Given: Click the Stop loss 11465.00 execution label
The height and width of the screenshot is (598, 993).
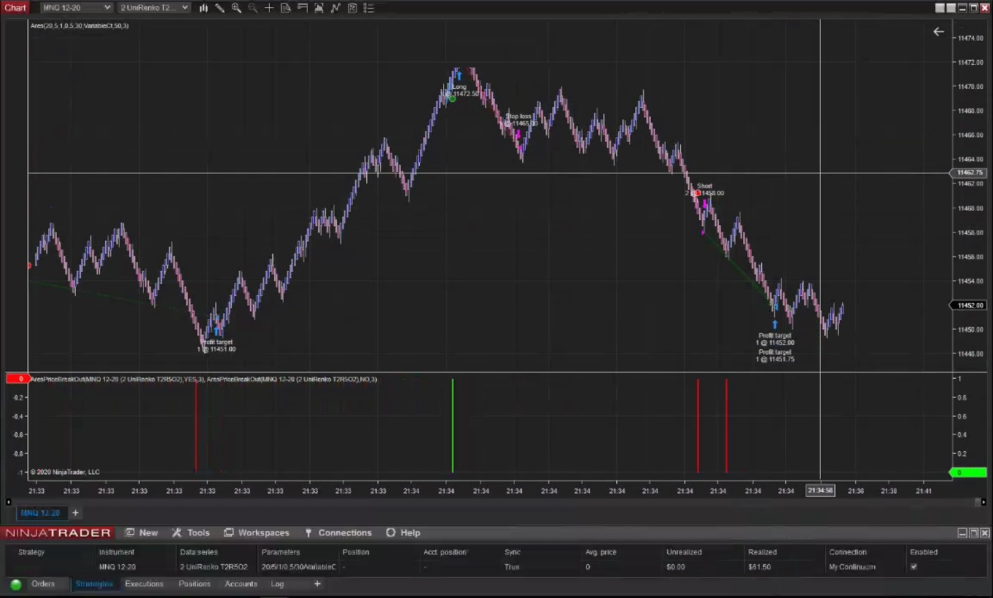Looking at the screenshot, I should click(x=519, y=120).
